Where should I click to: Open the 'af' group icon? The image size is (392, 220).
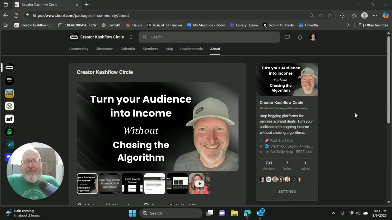(9, 119)
